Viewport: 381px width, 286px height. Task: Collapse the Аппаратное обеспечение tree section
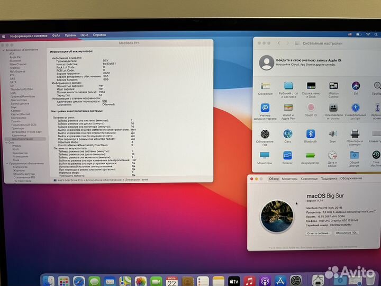pos(4,50)
